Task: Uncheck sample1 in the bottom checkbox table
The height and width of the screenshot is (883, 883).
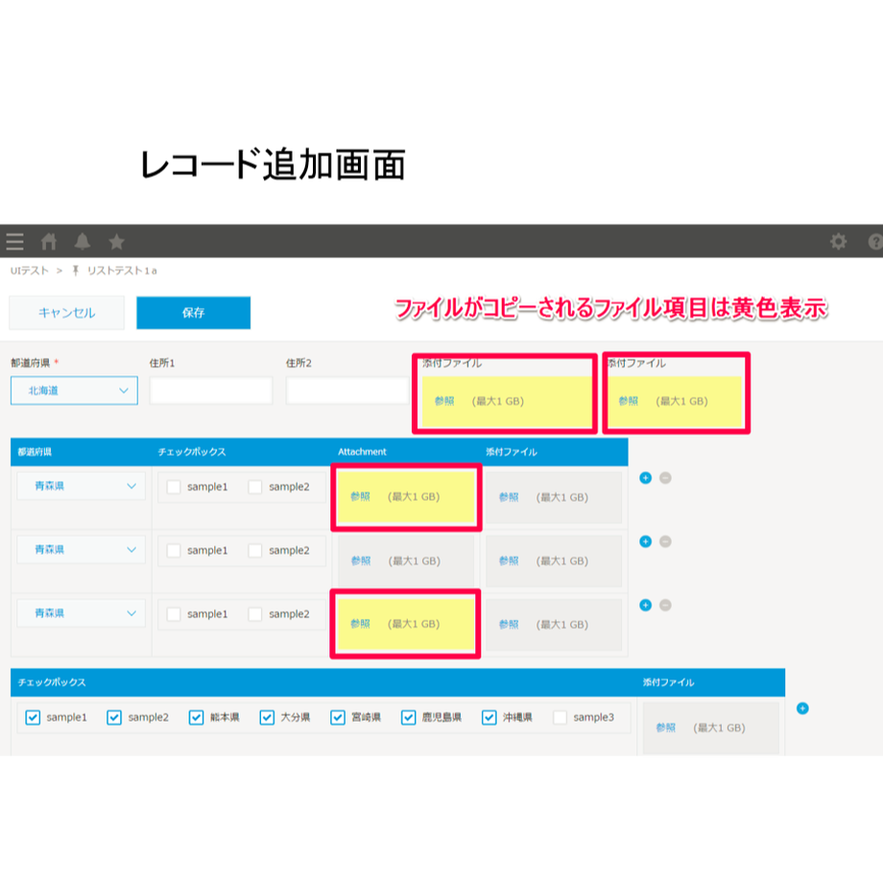Action: [33, 718]
